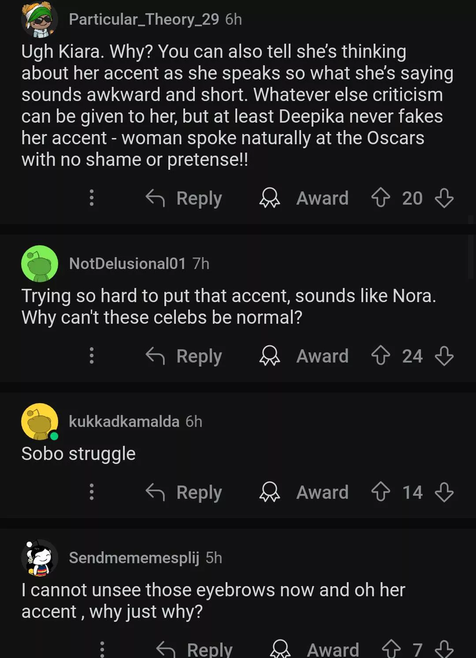Open kukkadkamalda's yellow avatar
The image size is (476, 658).
click(x=40, y=422)
